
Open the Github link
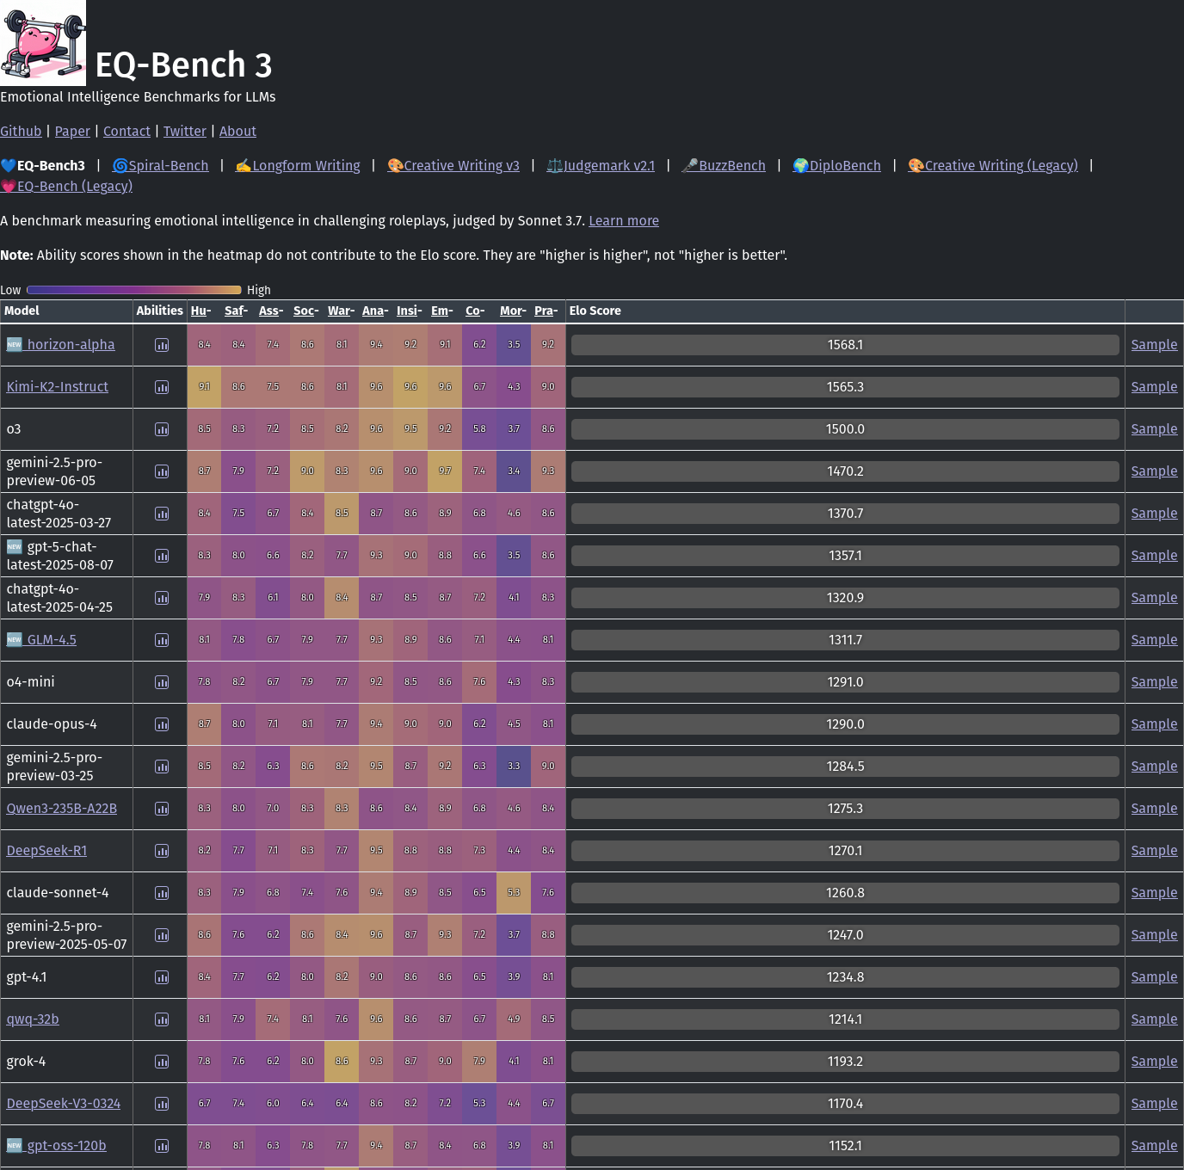(x=21, y=131)
